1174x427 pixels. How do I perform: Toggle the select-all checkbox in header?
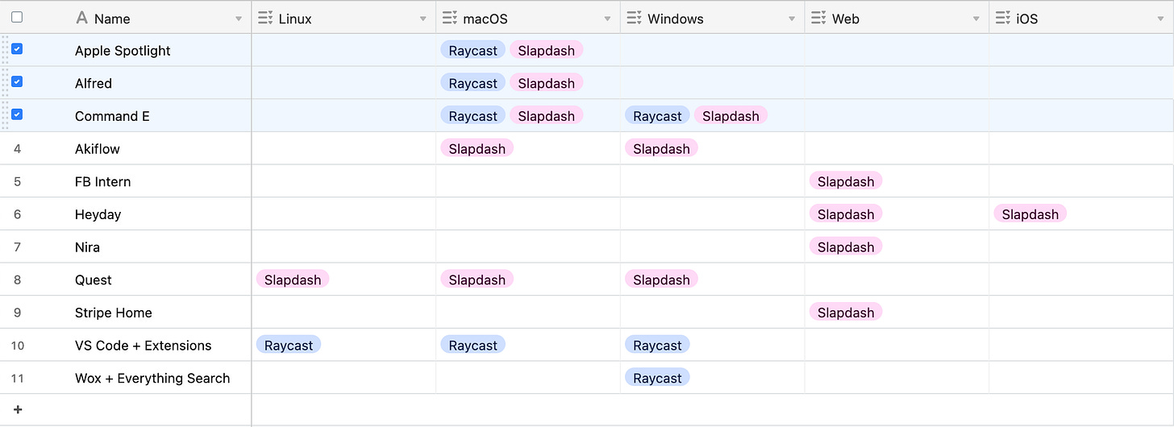pos(17,17)
